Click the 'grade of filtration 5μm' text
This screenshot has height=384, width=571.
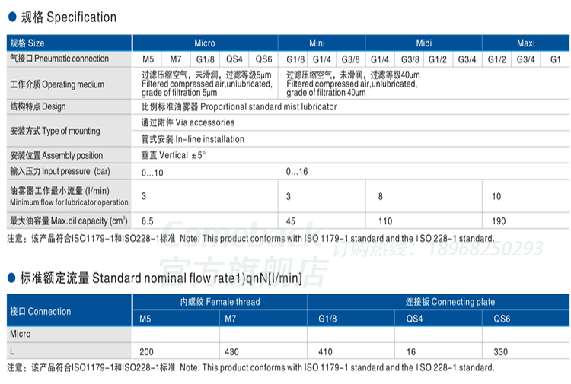click(179, 93)
